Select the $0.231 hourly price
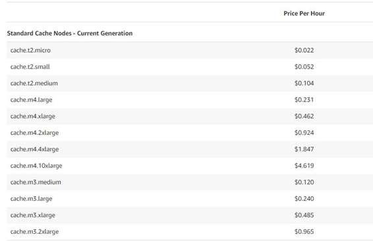This screenshot has width=373, height=241. pos(304,100)
